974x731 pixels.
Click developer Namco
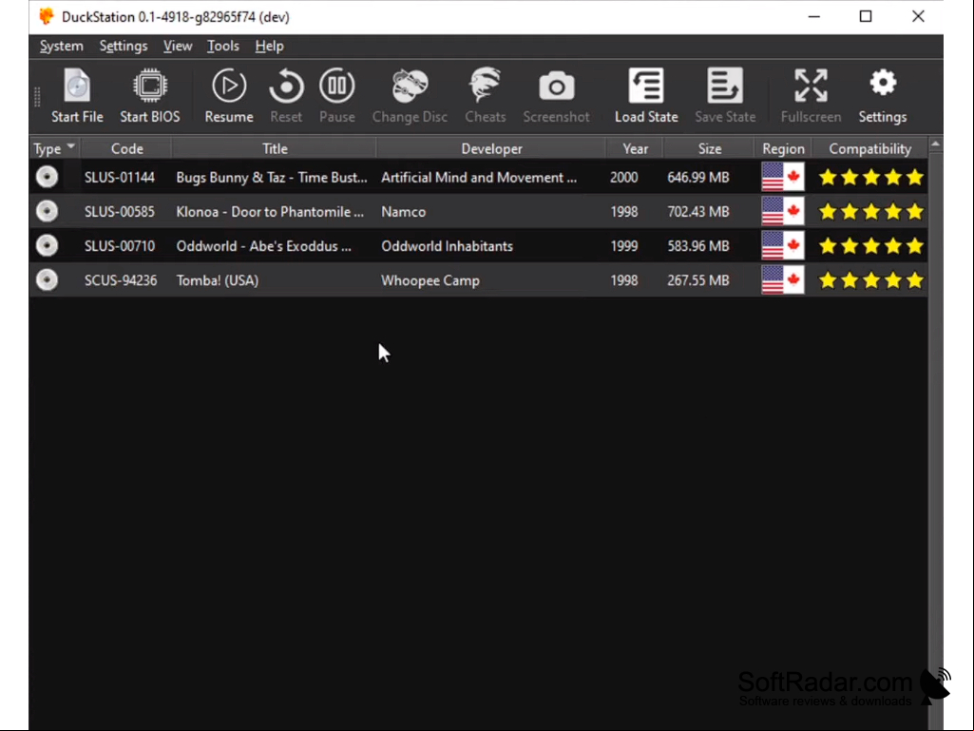403,211
